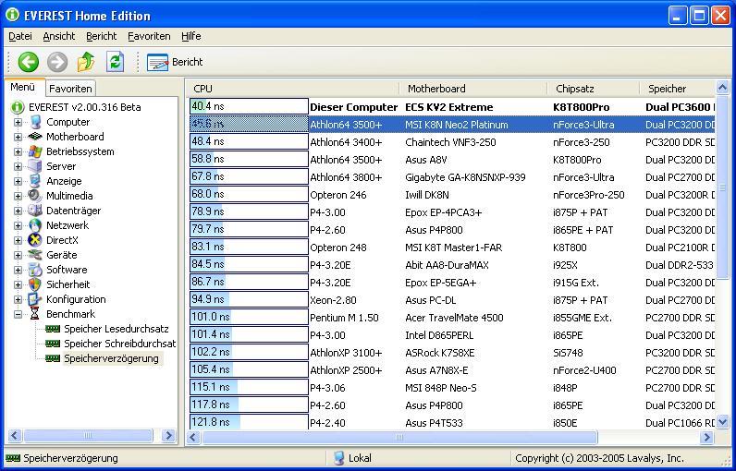Refresh the page with the Refresh icon

pos(115,62)
